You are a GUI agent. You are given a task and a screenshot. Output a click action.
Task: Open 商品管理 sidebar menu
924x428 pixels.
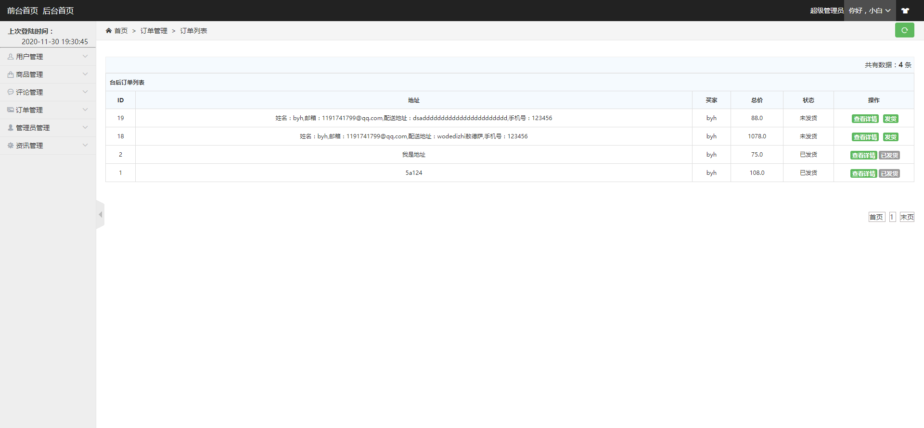(x=48, y=74)
